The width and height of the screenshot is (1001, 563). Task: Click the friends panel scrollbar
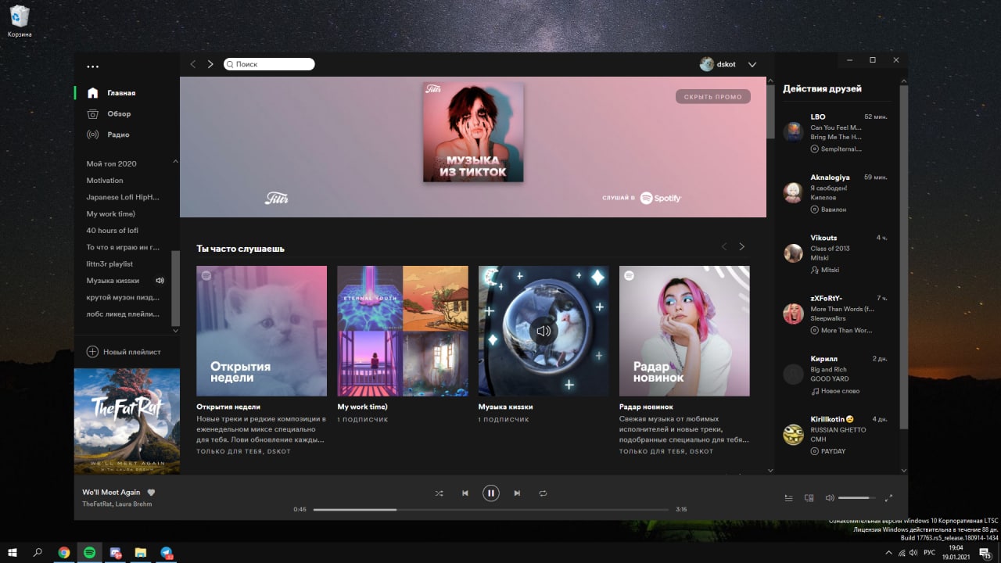pos(904,256)
